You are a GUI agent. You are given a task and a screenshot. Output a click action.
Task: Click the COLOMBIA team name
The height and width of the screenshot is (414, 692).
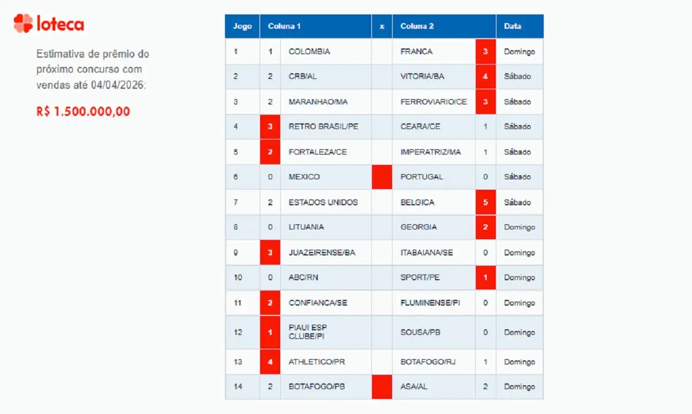[309, 52]
